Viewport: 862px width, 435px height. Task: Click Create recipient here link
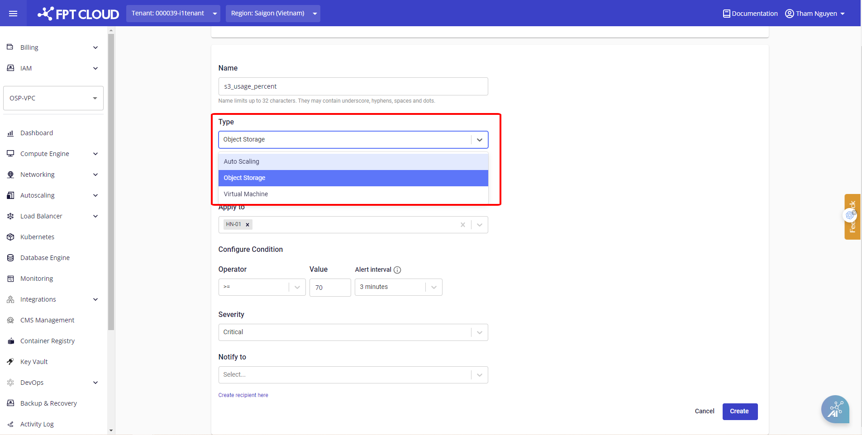coord(243,395)
